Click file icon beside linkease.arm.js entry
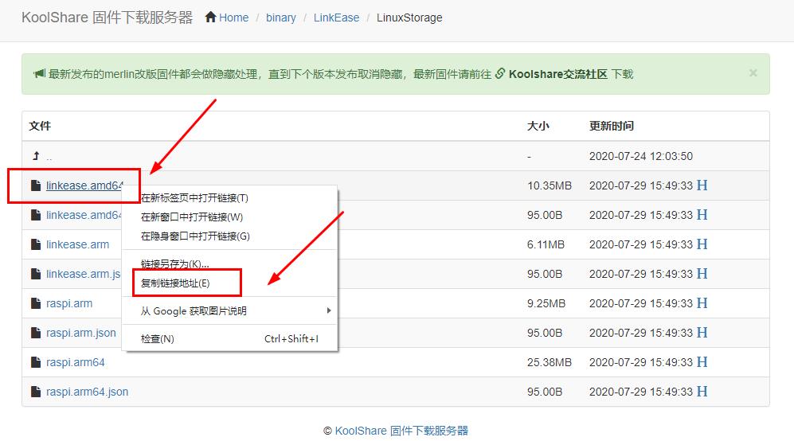 [x=36, y=273]
